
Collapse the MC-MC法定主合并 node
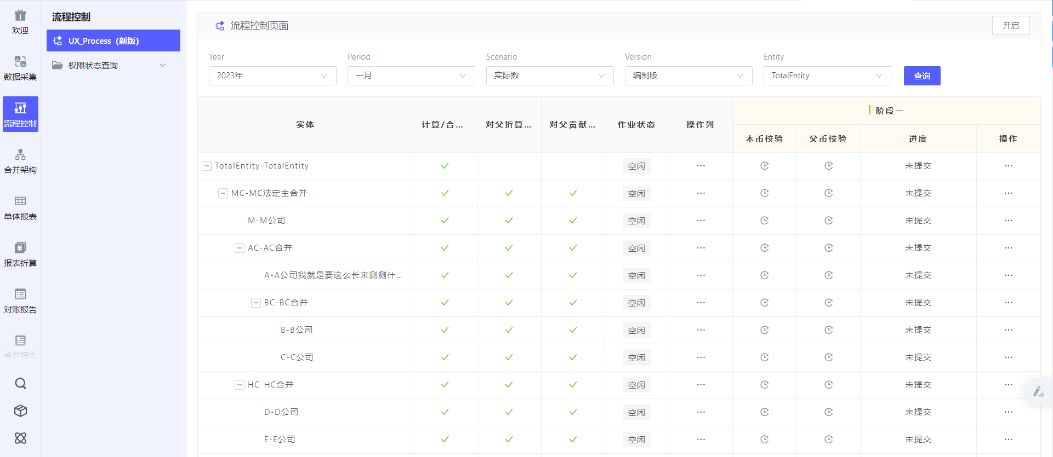point(223,193)
